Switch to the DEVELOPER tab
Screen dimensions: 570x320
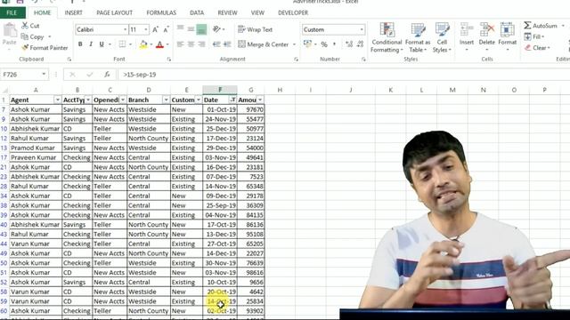click(x=293, y=12)
